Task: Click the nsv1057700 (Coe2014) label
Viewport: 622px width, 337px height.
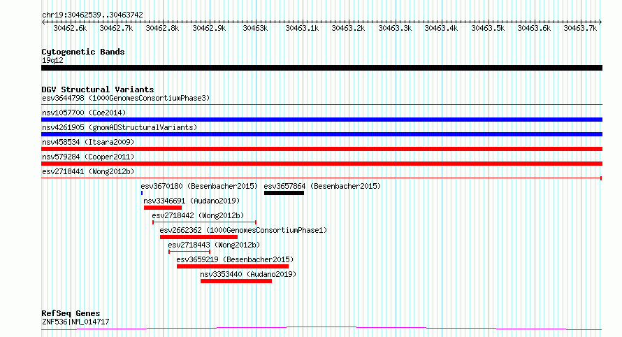Action: (x=84, y=113)
